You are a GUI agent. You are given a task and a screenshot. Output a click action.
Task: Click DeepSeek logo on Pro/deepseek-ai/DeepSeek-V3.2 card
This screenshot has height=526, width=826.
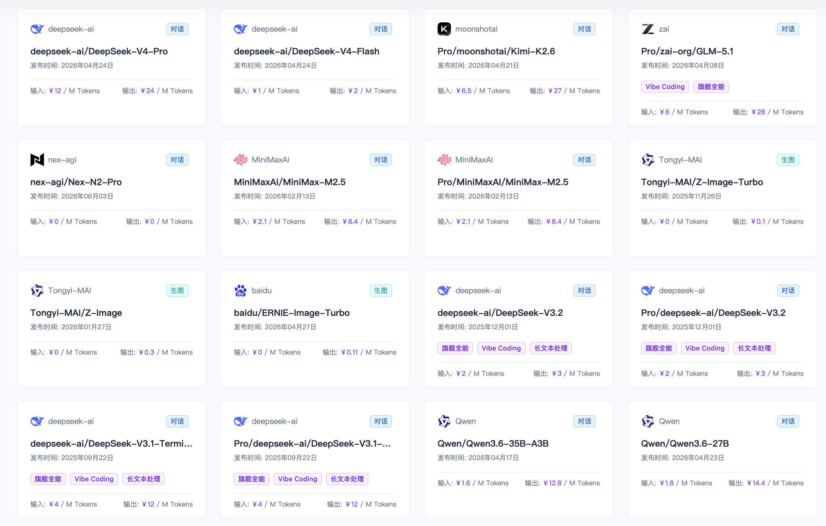pyautogui.click(x=648, y=291)
